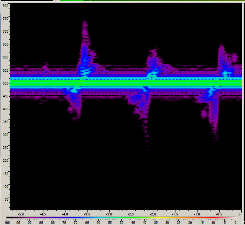
Task: Click the -4.0 label on the time axis
Action: coord(65,214)
